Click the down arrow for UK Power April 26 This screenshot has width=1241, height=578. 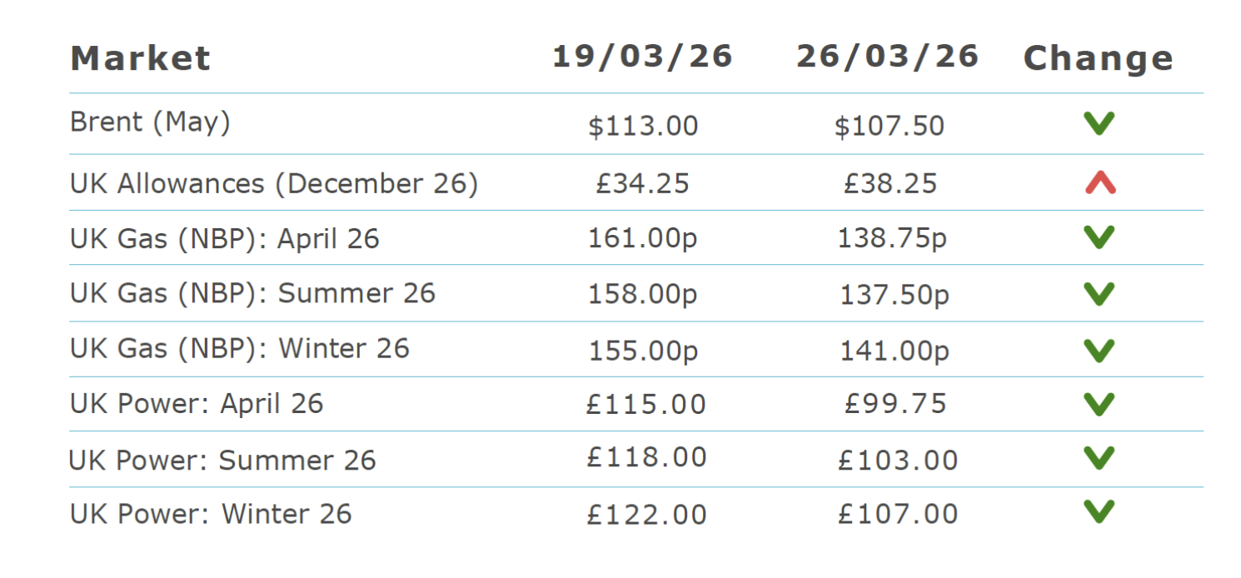click(1099, 404)
